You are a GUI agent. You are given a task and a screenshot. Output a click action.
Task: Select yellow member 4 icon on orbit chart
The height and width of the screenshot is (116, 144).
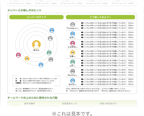[27, 59]
